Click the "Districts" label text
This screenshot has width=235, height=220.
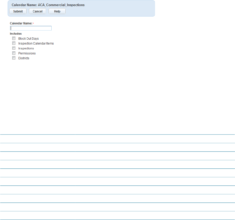24,58
